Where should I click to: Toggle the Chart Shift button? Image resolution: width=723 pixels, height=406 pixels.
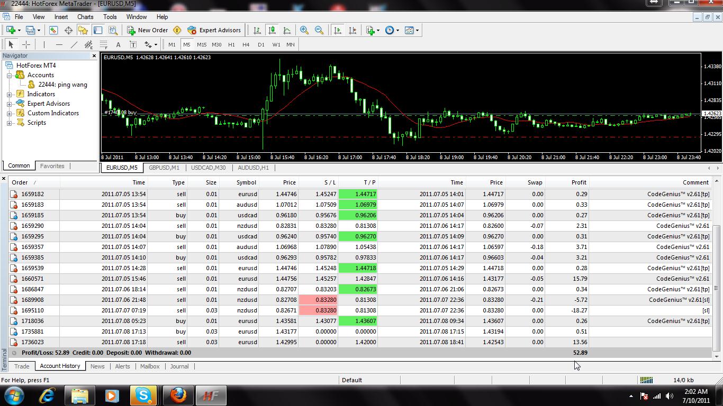(x=353, y=30)
